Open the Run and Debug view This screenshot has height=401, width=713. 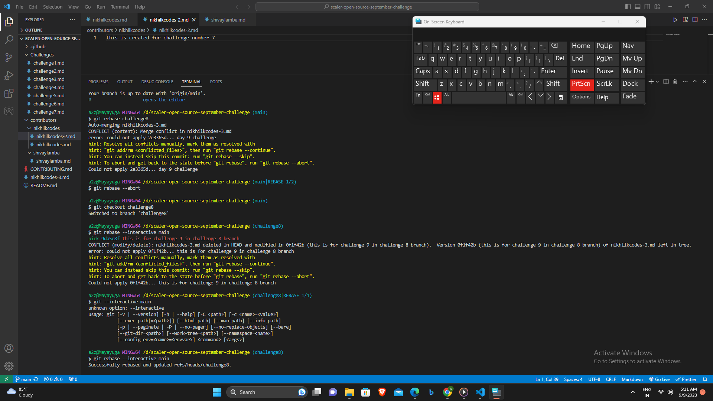pos(9,75)
